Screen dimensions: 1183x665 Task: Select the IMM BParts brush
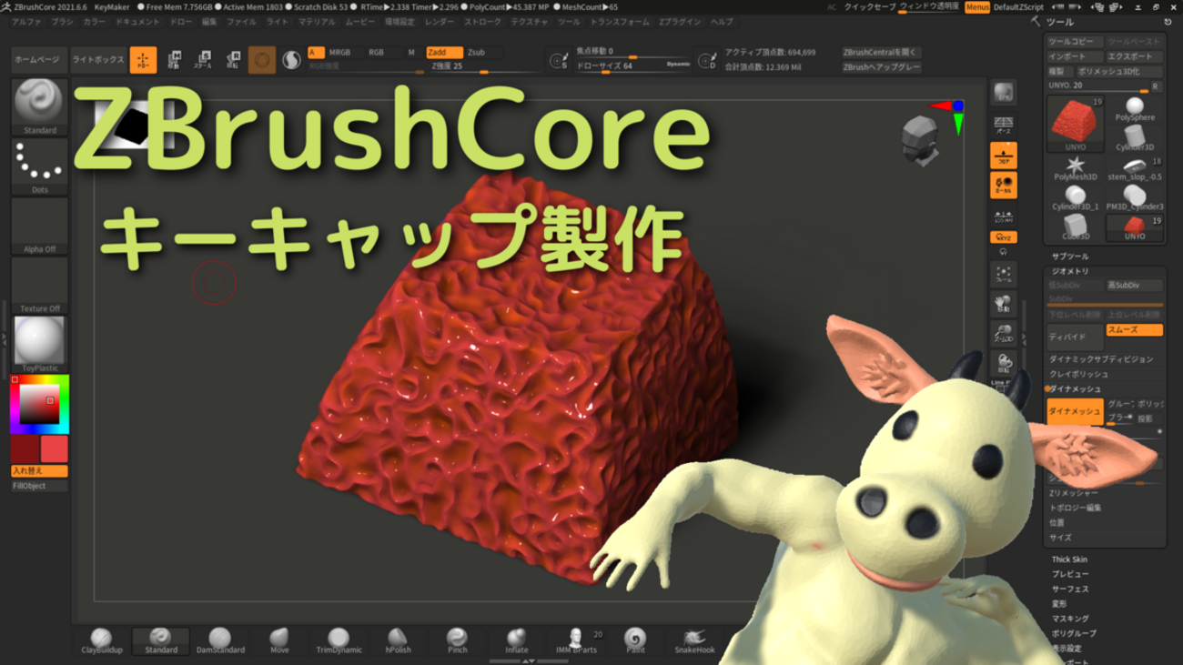[x=576, y=641]
